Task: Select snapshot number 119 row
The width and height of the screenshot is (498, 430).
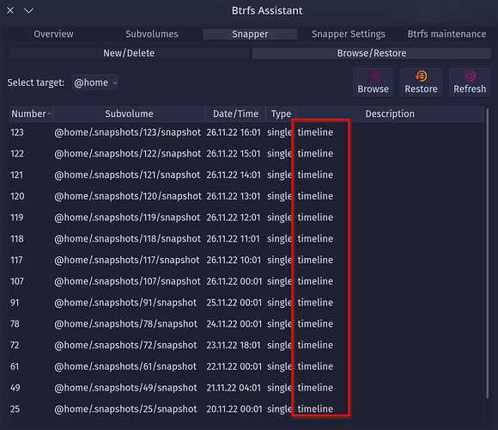Action: point(246,218)
